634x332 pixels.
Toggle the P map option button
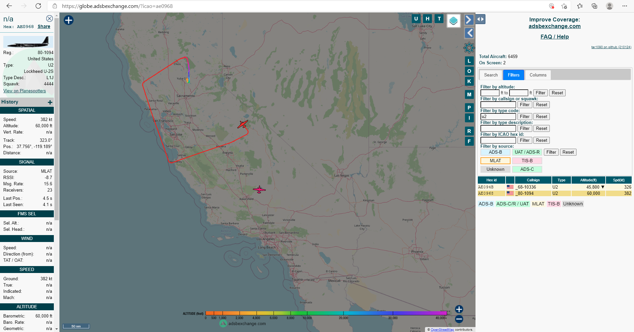[469, 108]
